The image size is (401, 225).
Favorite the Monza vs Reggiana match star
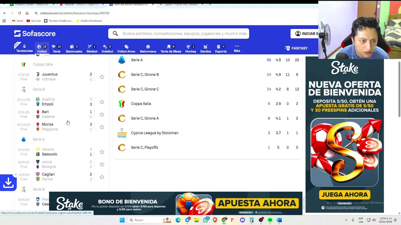pos(102,127)
